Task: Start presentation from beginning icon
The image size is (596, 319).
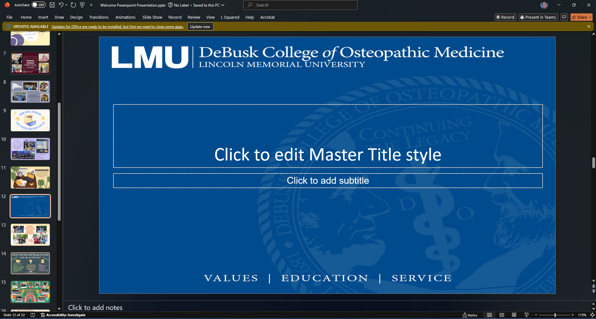Action: pos(82,5)
